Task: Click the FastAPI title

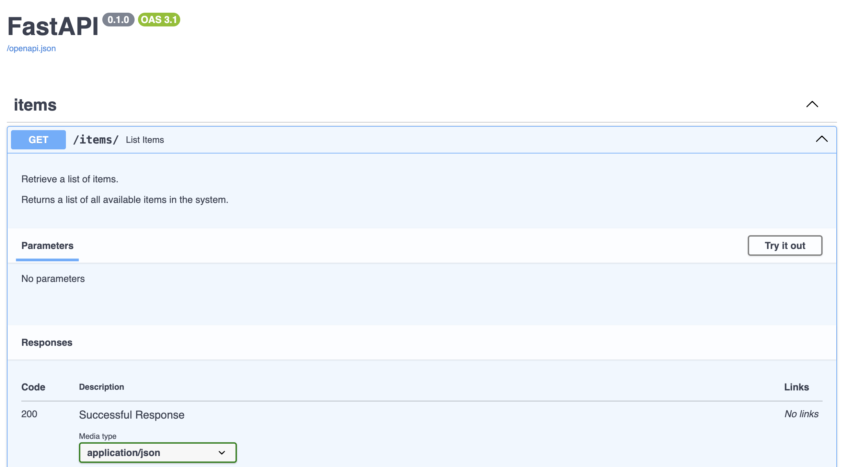Action: [53, 26]
